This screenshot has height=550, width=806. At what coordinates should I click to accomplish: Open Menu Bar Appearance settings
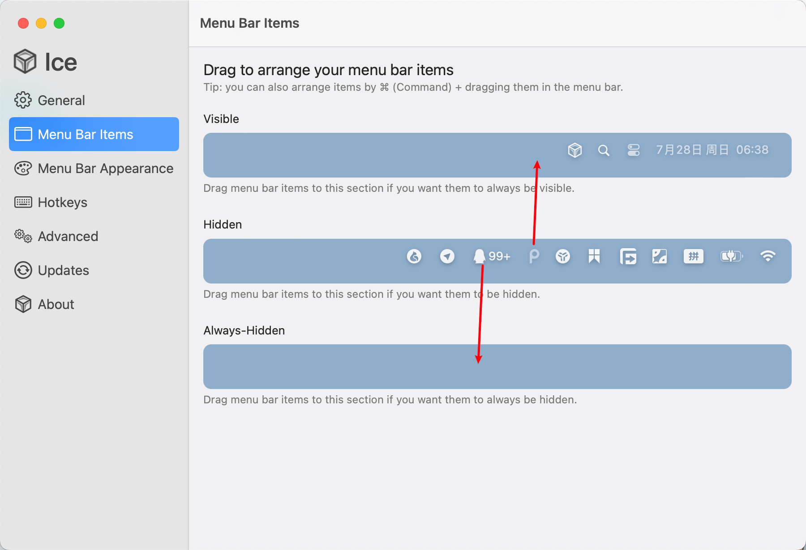coord(105,168)
